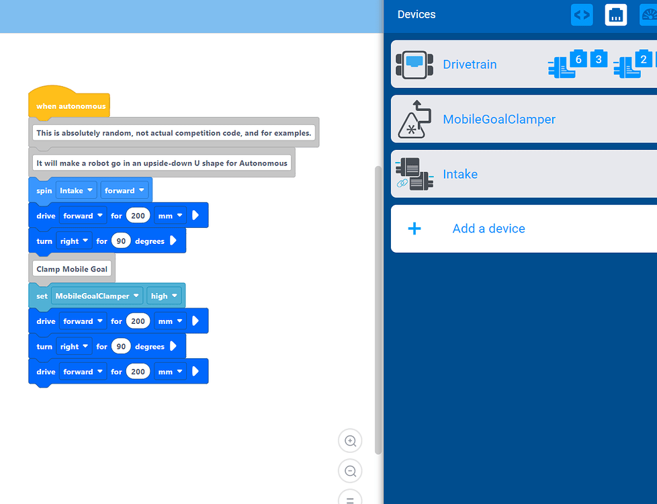Expand the first drive block's play arrow
This screenshot has width=657, height=504.
[195, 216]
